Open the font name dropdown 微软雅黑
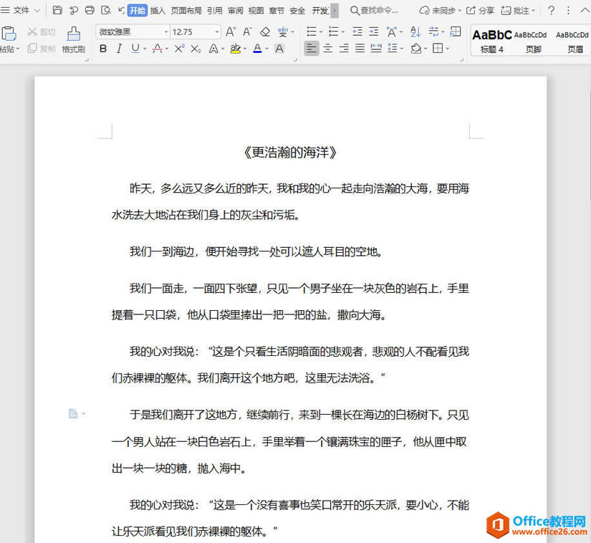 166,32
